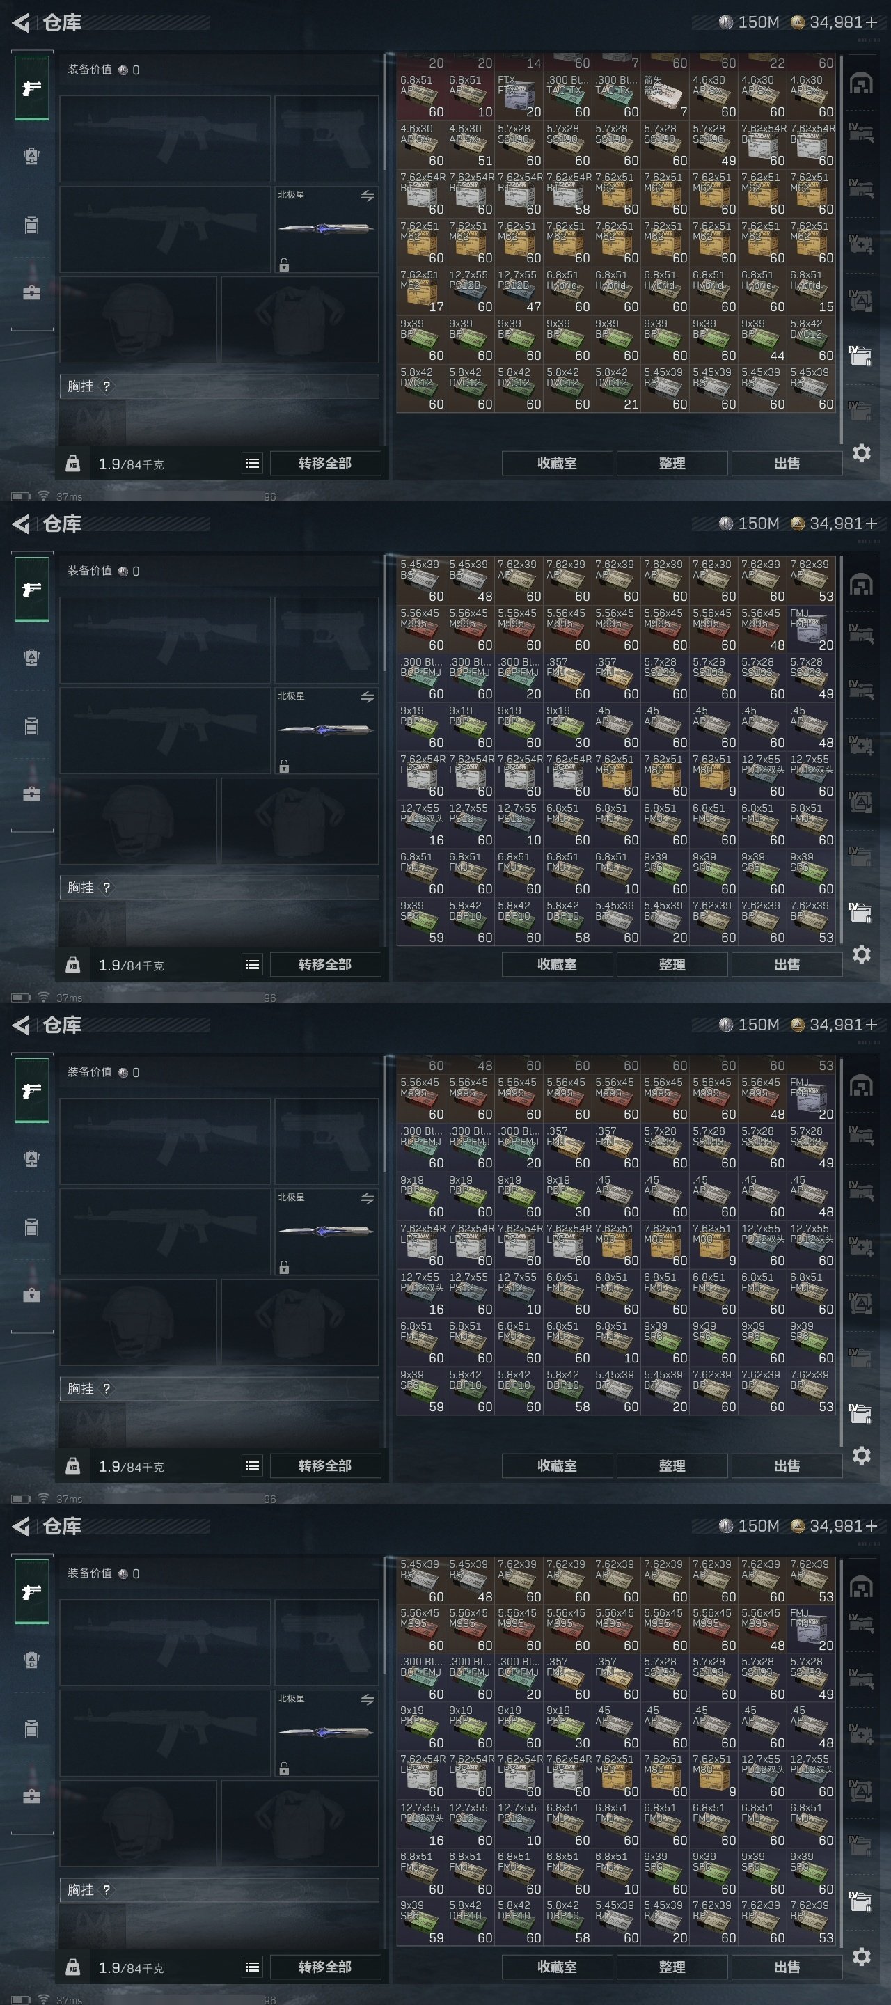Toggle the swap arrows on topmost 北极星 slot

click(x=368, y=196)
